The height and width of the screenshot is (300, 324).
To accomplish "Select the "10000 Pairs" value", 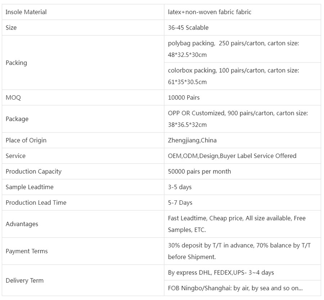I will (x=184, y=98).
